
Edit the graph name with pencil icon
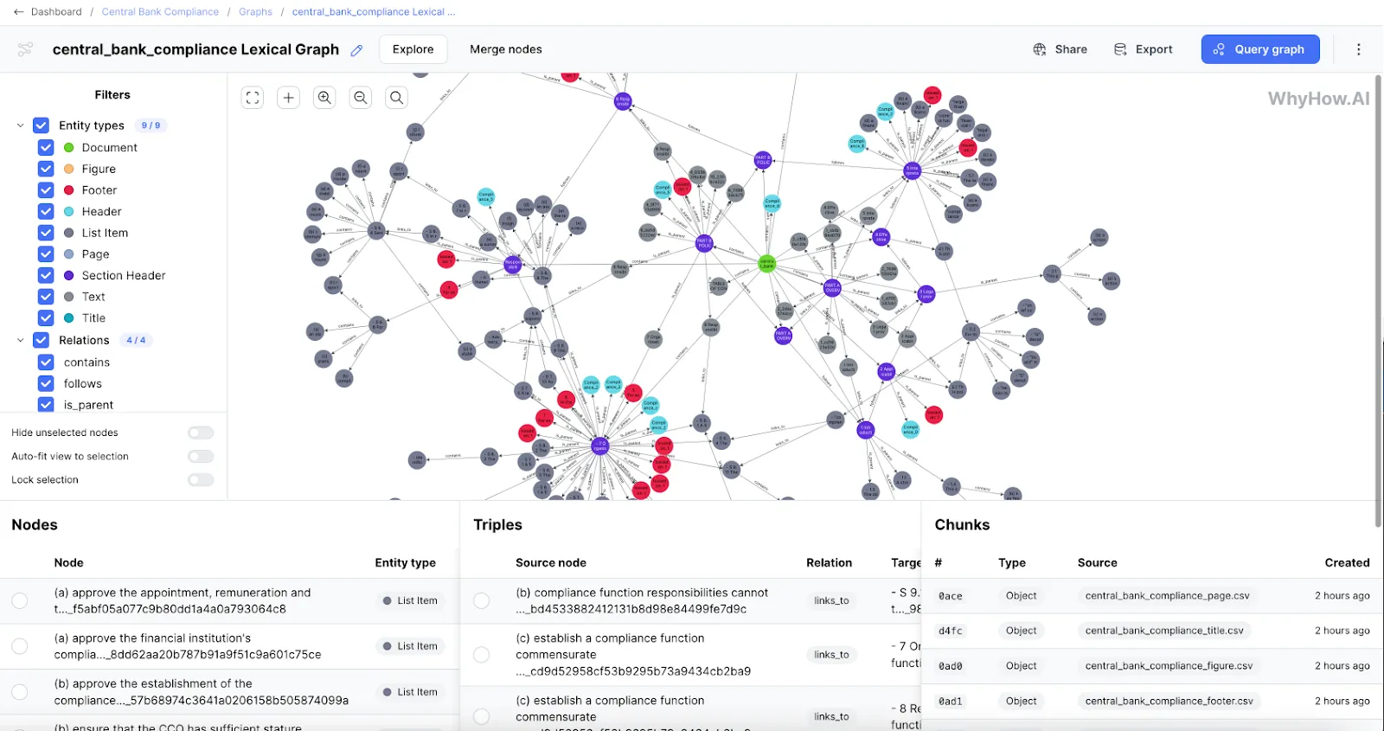(x=356, y=50)
